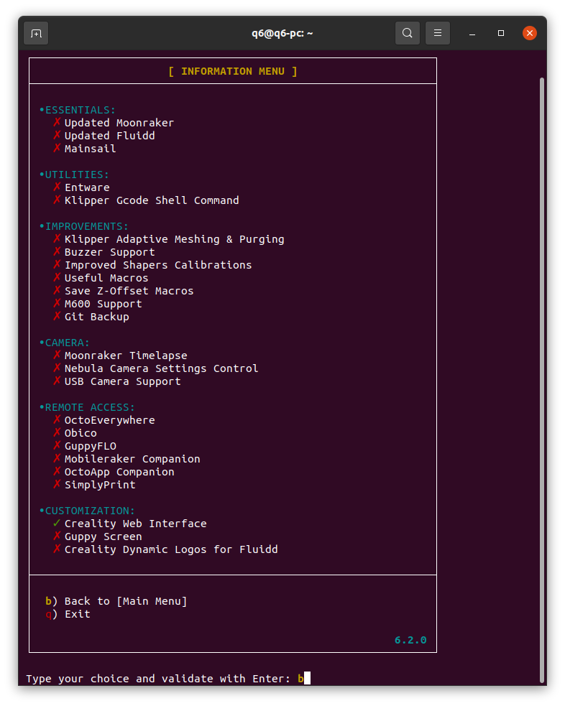Click the ESSENTIALS section header
The image size is (565, 706).
tap(79, 110)
